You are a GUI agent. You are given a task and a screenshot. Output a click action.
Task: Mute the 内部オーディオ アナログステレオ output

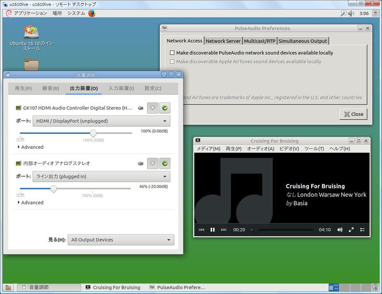(x=140, y=163)
